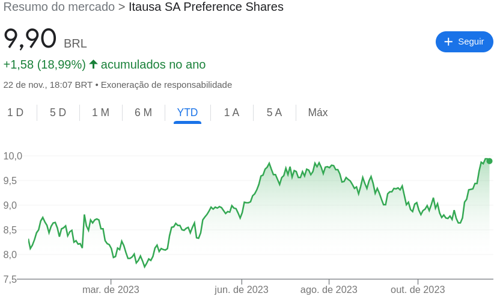Select the YTD tab
This screenshot has width=497, height=299.
[188, 113]
